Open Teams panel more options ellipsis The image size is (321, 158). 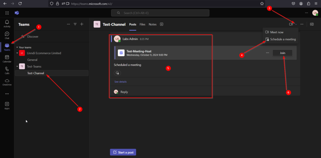pyautogui.click(x=68, y=24)
